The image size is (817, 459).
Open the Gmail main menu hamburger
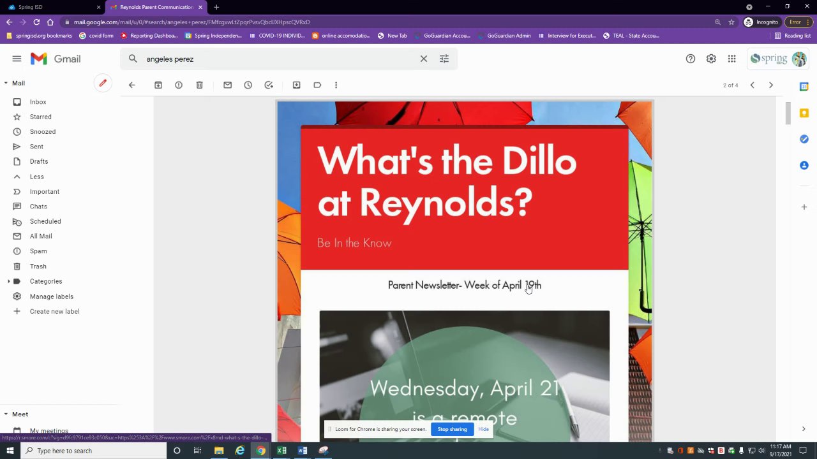click(x=17, y=59)
